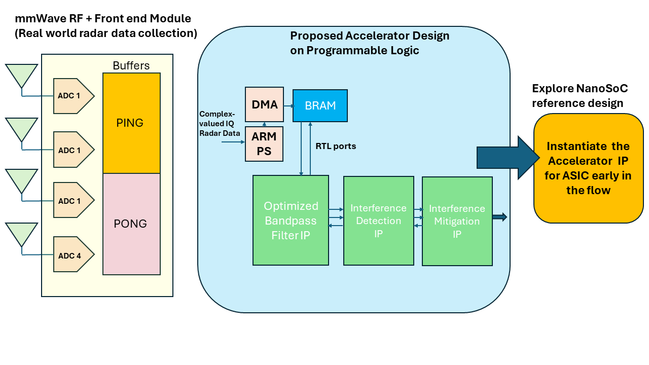The height and width of the screenshot is (365, 649).
Task: Select the large dark blue arrow toward NanoSoC box
Action: click(508, 158)
